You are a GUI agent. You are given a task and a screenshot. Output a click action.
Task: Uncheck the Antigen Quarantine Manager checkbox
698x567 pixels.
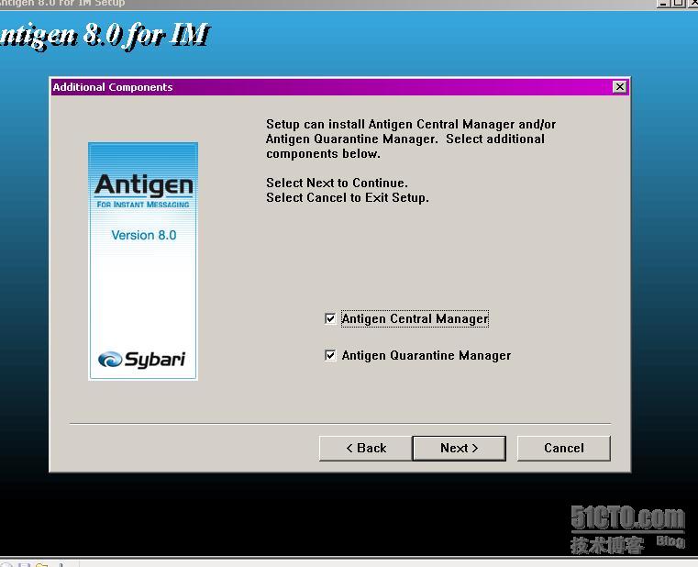pyautogui.click(x=330, y=355)
